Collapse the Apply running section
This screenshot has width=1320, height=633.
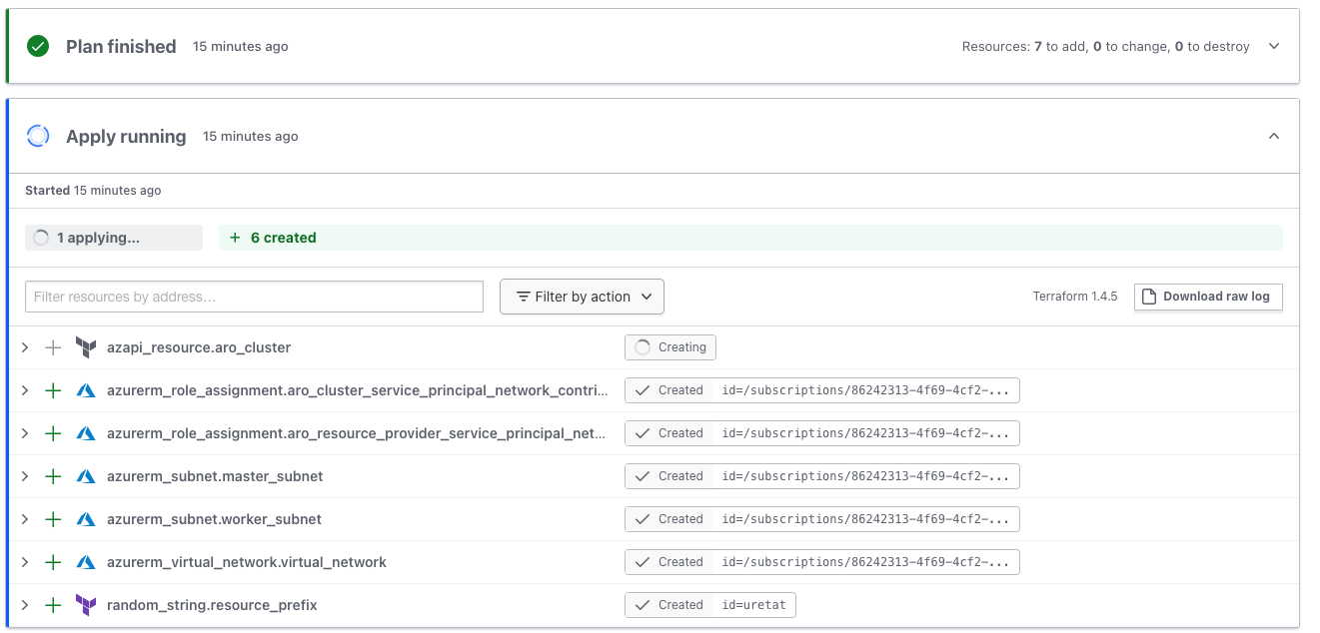coord(1274,136)
